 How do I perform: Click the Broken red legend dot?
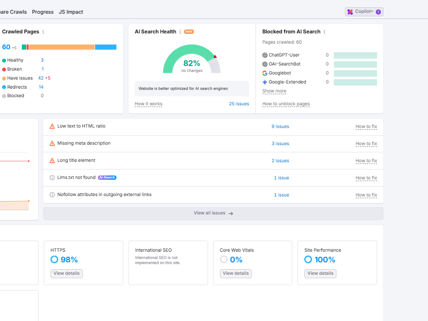pos(4,69)
